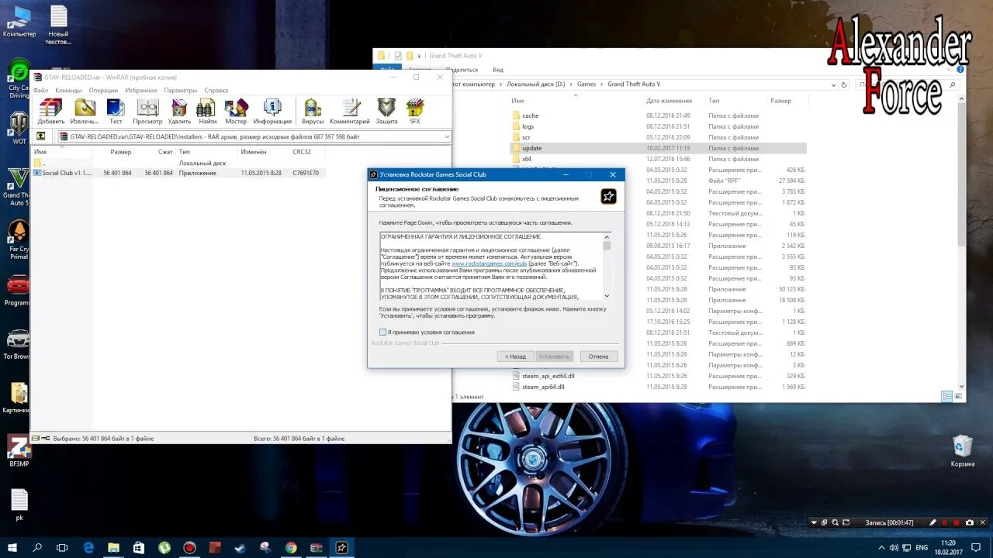Open Explorer Вид ribbon tab
Viewport: 993px width, 558px height.
[x=498, y=71]
